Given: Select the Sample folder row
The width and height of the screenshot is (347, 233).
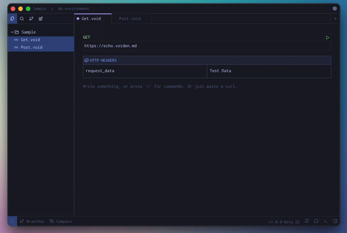Looking at the screenshot, I should coord(41,32).
